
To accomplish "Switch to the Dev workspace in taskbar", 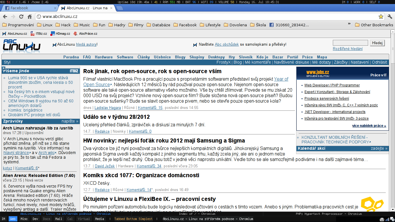I will [x=35, y=219].
